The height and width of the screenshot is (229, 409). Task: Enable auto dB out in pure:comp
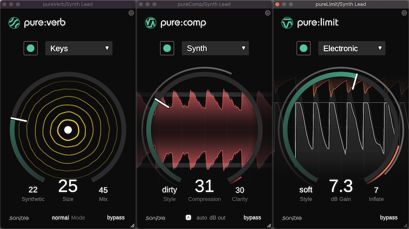pyautogui.click(x=188, y=218)
